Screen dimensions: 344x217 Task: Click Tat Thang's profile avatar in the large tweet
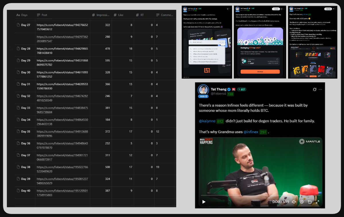click(x=203, y=90)
